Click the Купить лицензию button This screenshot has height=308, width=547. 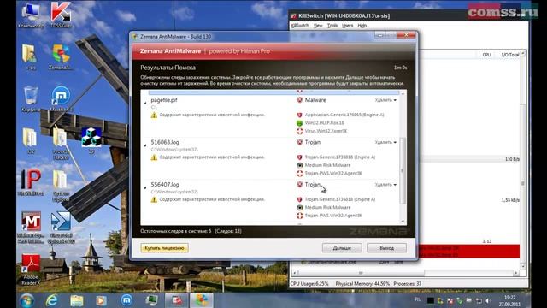point(165,248)
